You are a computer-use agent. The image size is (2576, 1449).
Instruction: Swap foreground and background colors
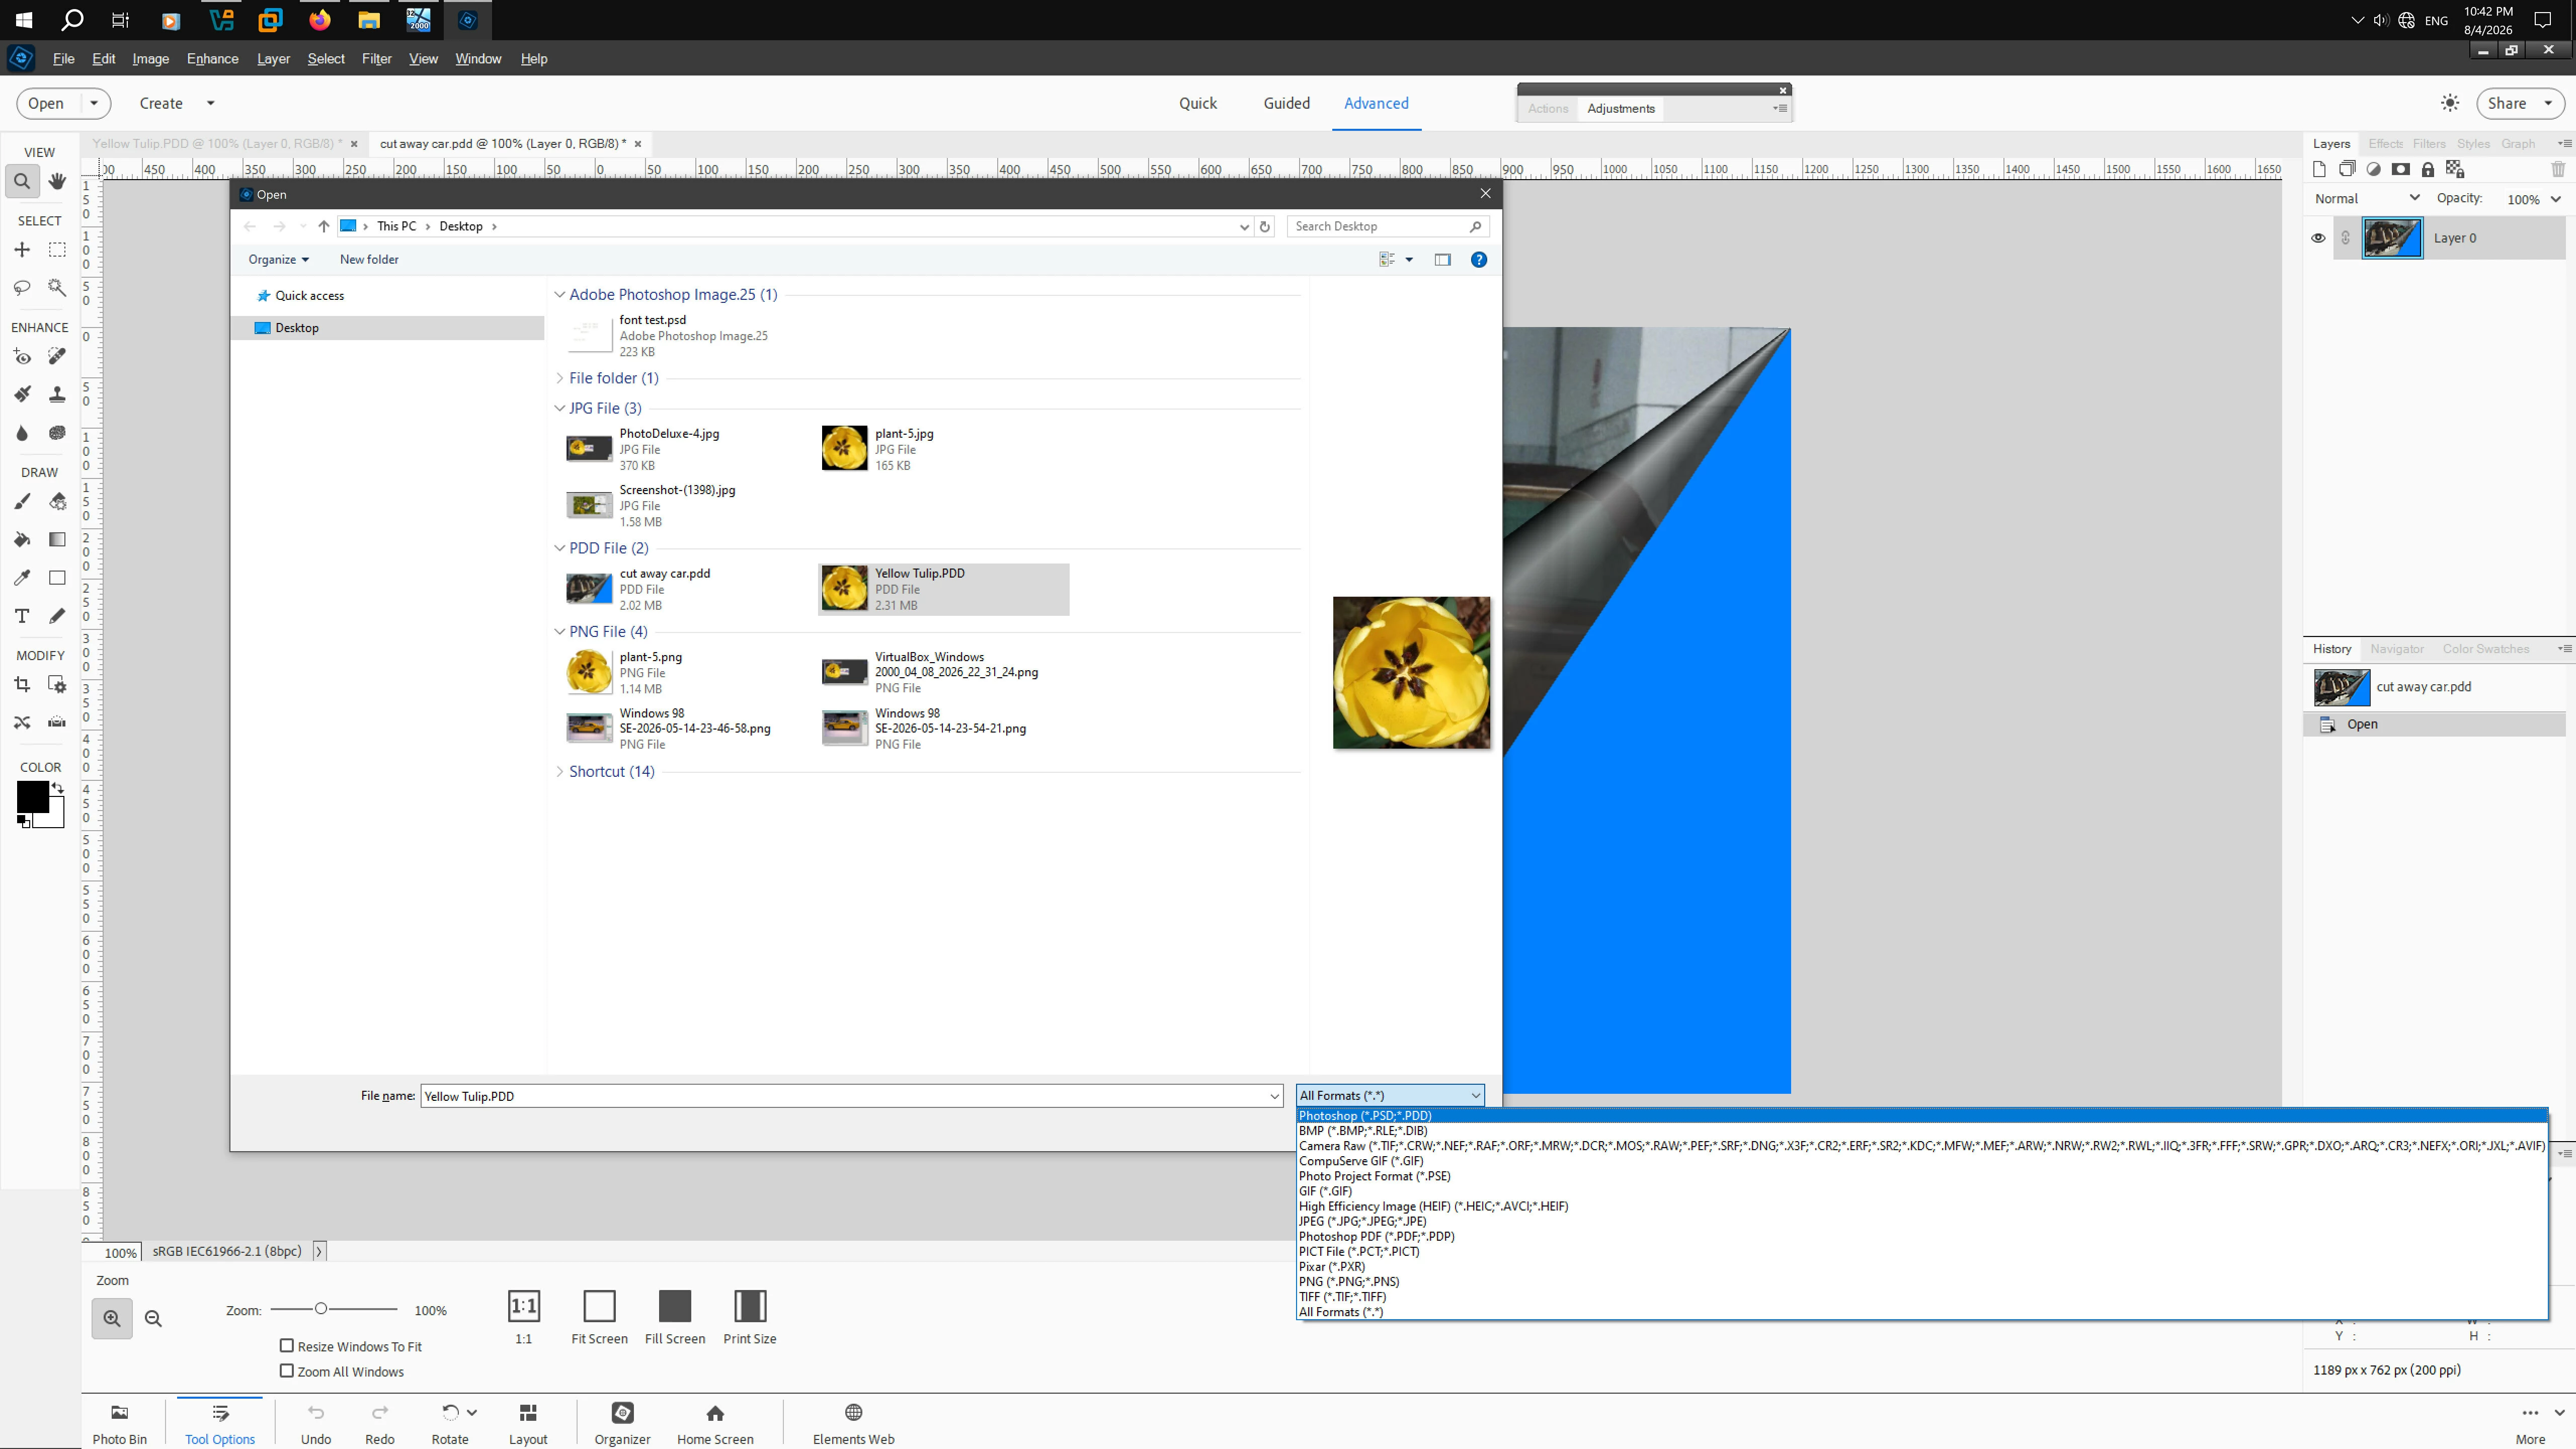click(x=58, y=789)
